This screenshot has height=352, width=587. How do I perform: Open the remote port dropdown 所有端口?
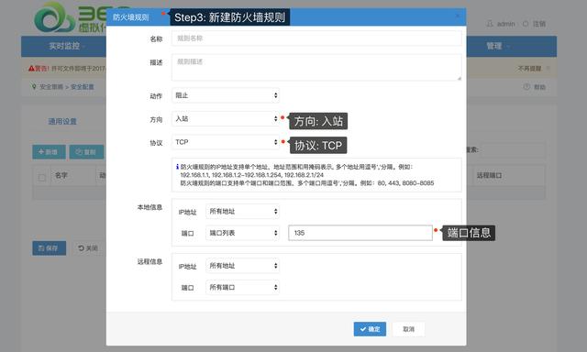coord(242,287)
